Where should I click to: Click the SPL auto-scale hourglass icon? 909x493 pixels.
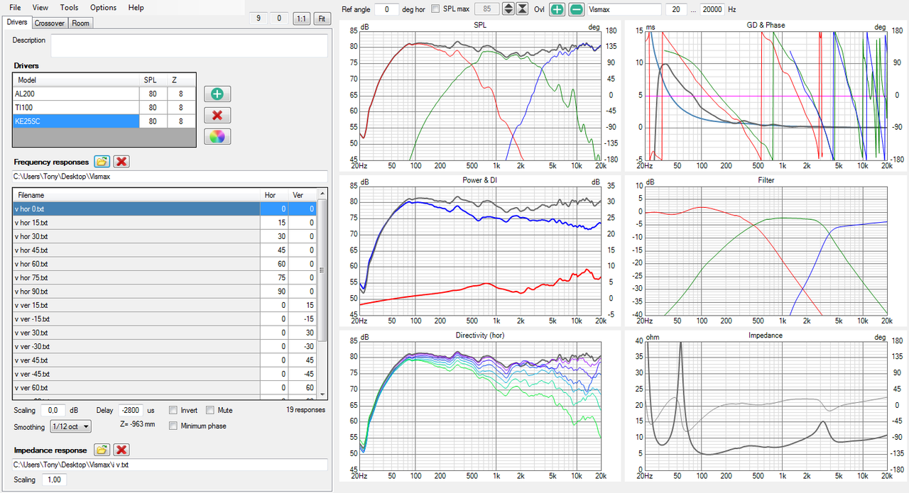(523, 9)
